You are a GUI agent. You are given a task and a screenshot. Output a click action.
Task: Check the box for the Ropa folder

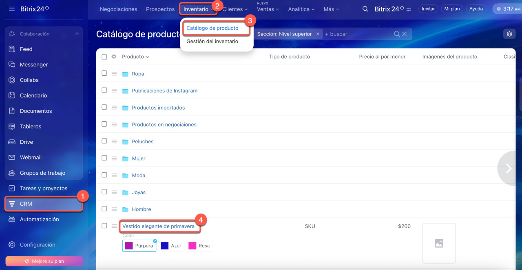click(x=104, y=73)
